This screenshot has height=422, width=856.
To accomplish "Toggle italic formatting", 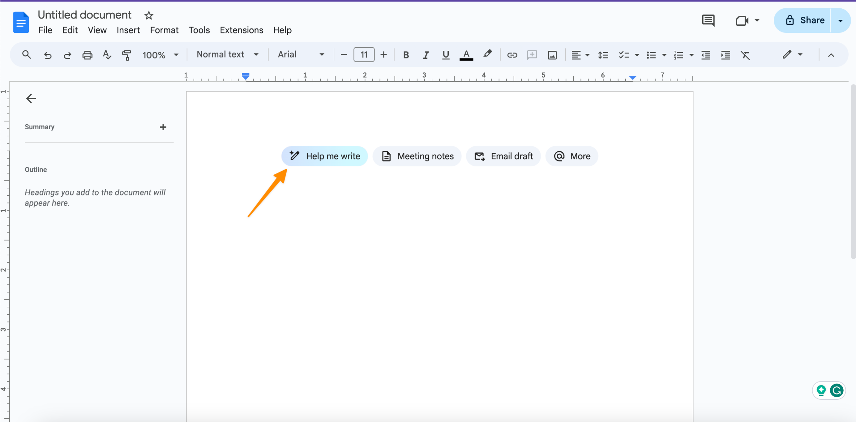I will click(426, 55).
